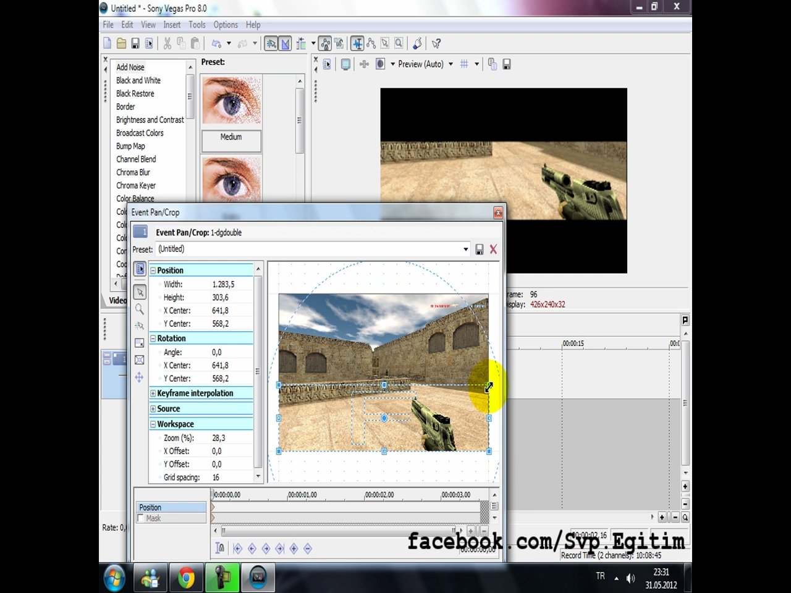Image resolution: width=791 pixels, height=593 pixels.
Task: Click the New project icon in the toolbar
Action: 108,43
